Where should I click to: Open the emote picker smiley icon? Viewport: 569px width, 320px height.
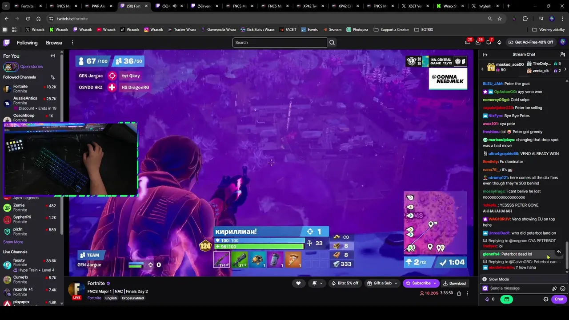(x=563, y=288)
